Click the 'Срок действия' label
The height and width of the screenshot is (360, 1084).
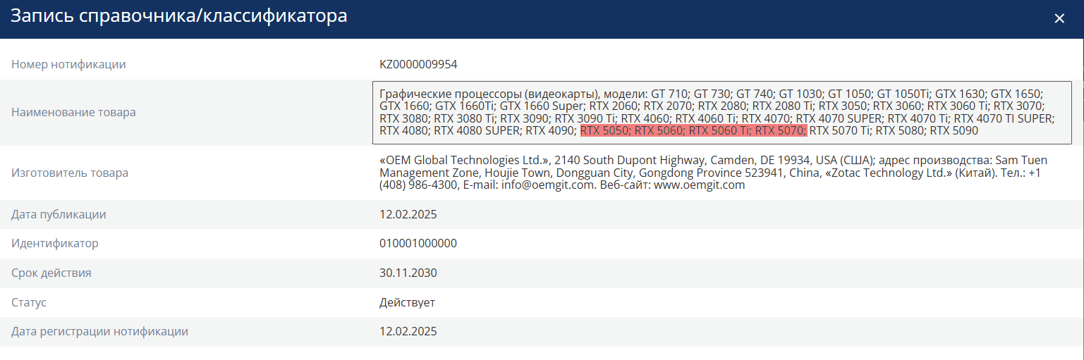pos(51,273)
